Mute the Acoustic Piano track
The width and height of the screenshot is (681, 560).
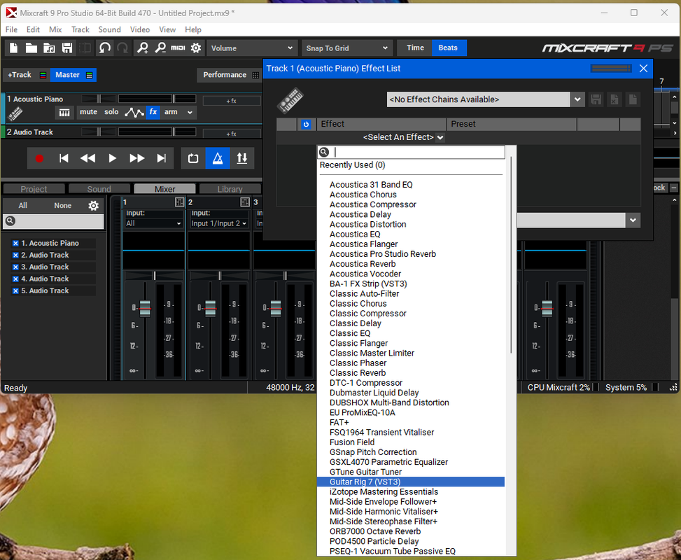click(x=88, y=112)
